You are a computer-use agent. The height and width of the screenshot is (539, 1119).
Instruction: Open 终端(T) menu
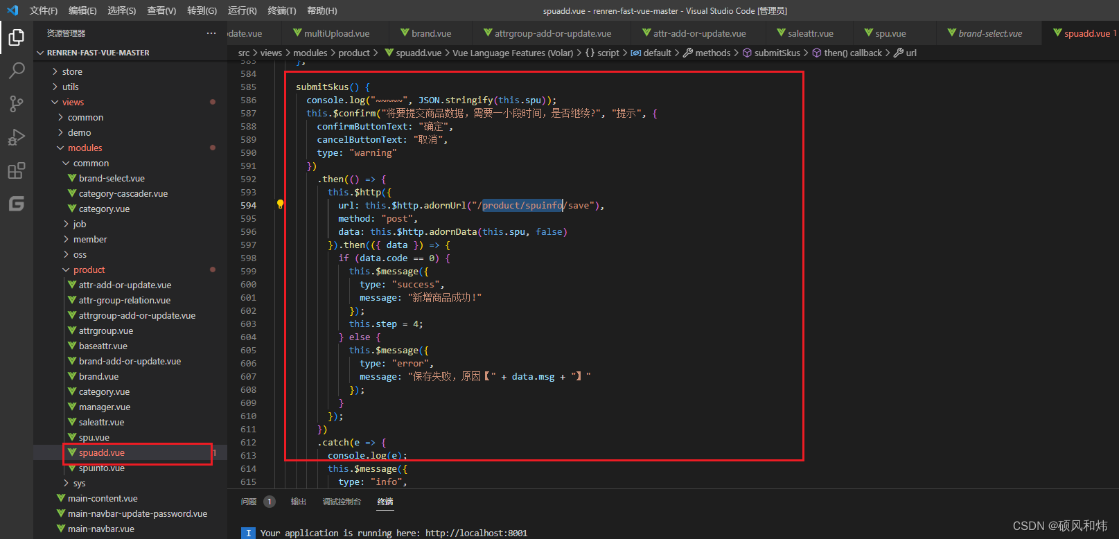click(282, 10)
